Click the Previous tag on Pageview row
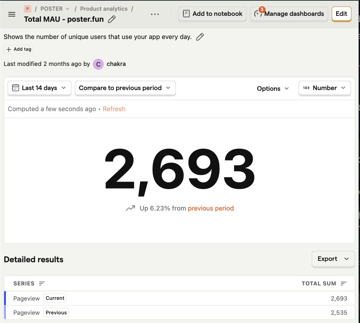 point(56,313)
